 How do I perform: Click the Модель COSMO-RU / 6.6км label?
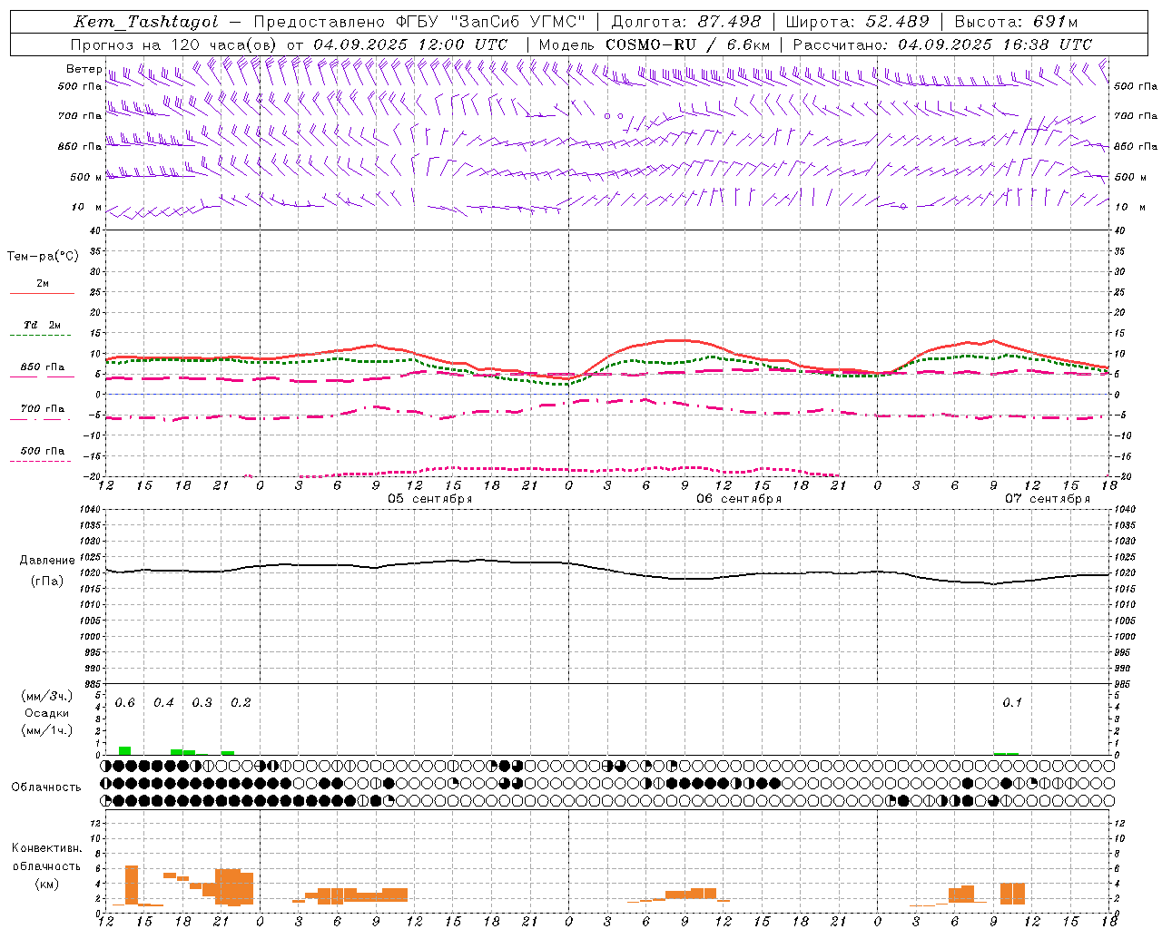(655, 44)
